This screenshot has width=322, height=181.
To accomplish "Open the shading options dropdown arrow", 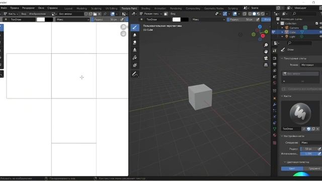I will [x=267, y=14].
